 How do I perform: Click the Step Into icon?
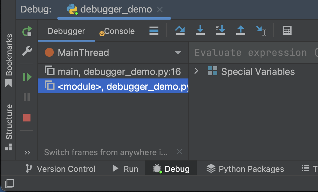click(200, 30)
